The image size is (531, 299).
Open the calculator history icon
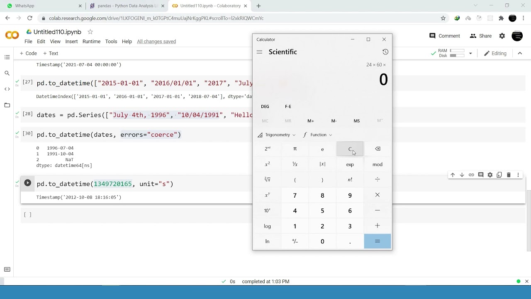(385, 52)
